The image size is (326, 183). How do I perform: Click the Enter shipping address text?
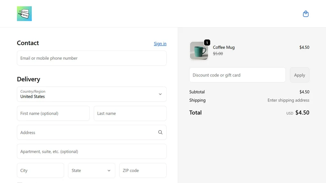(x=289, y=100)
